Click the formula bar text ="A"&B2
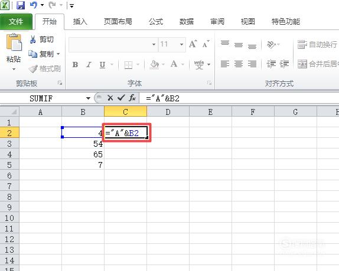Image resolution: width=339 pixels, height=271 pixels. point(162,99)
